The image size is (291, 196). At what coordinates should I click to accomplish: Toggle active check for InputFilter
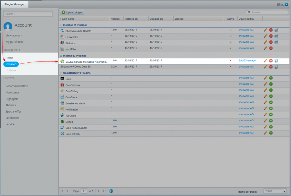pos(230,48)
